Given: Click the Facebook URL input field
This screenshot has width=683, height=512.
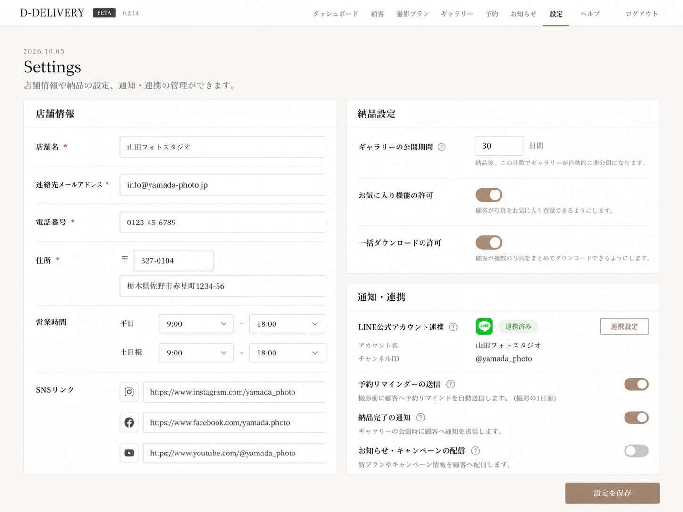Looking at the screenshot, I should click(234, 422).
